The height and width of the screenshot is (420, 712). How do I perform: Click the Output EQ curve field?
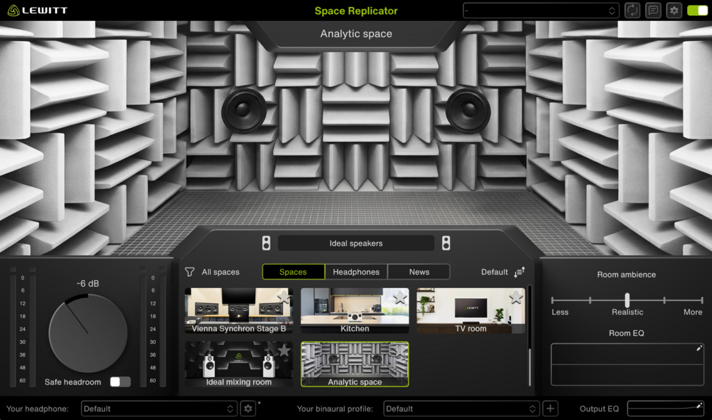665,409
